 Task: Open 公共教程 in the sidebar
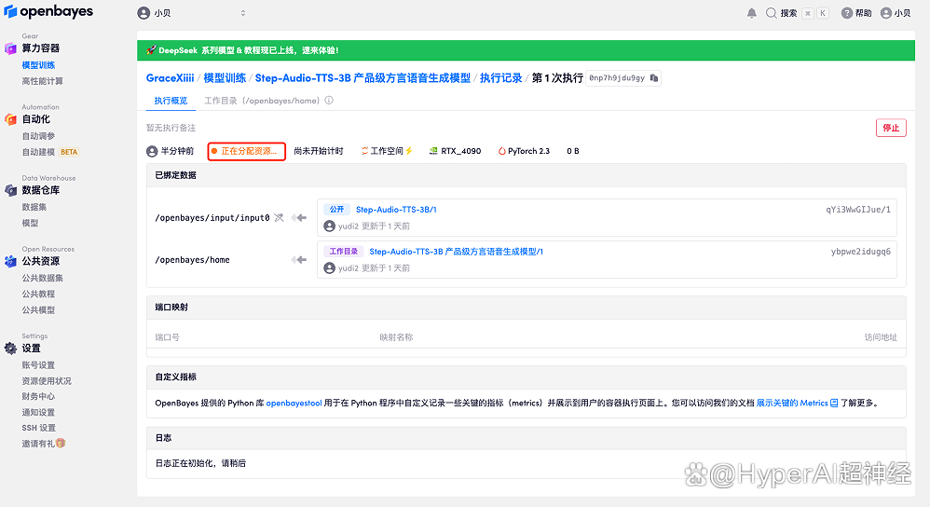[x=38, y=294]
